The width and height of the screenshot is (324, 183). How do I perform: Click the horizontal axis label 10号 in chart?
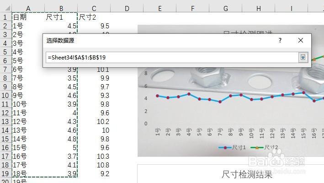click(x=251, y=133)
